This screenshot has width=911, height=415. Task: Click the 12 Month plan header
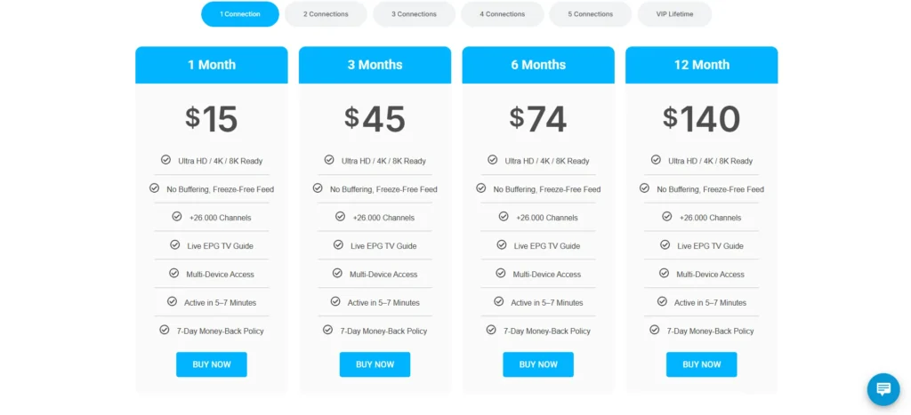(701, 65)
